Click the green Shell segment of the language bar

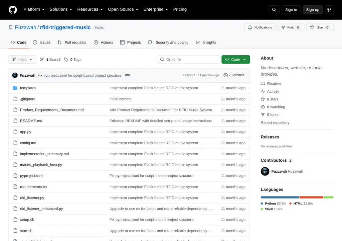click(x=329, y=197)
